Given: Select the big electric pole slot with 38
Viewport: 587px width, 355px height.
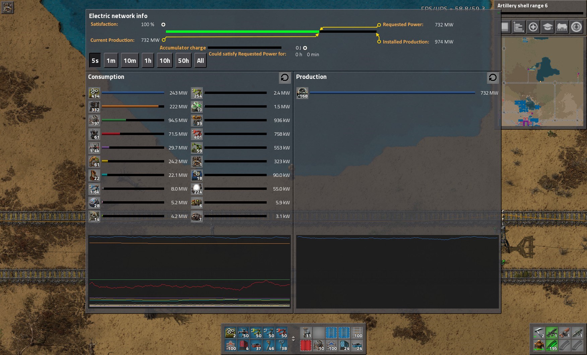Looking at the screenshot, I should pos(281,345).
